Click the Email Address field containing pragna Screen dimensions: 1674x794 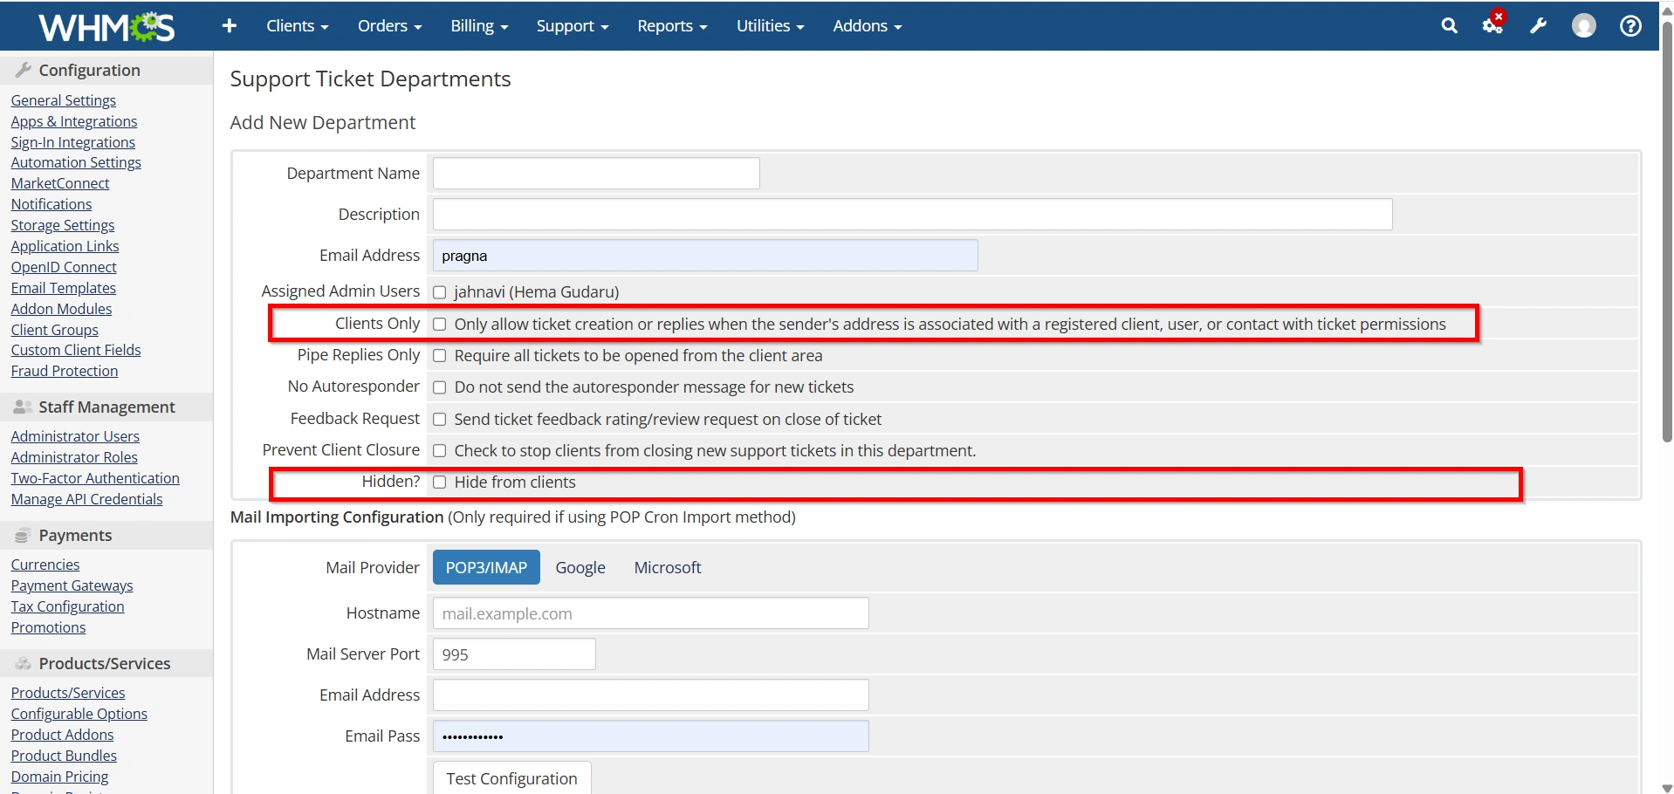[x=705, y=255]
